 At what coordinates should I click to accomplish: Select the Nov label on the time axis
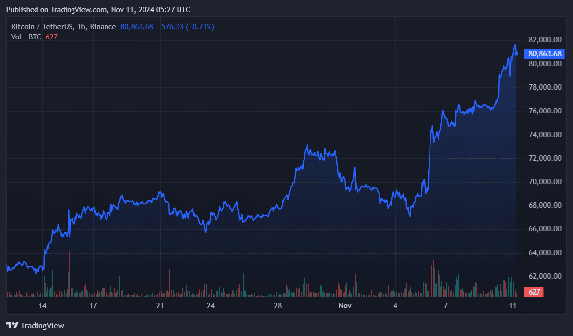[345, 306]
